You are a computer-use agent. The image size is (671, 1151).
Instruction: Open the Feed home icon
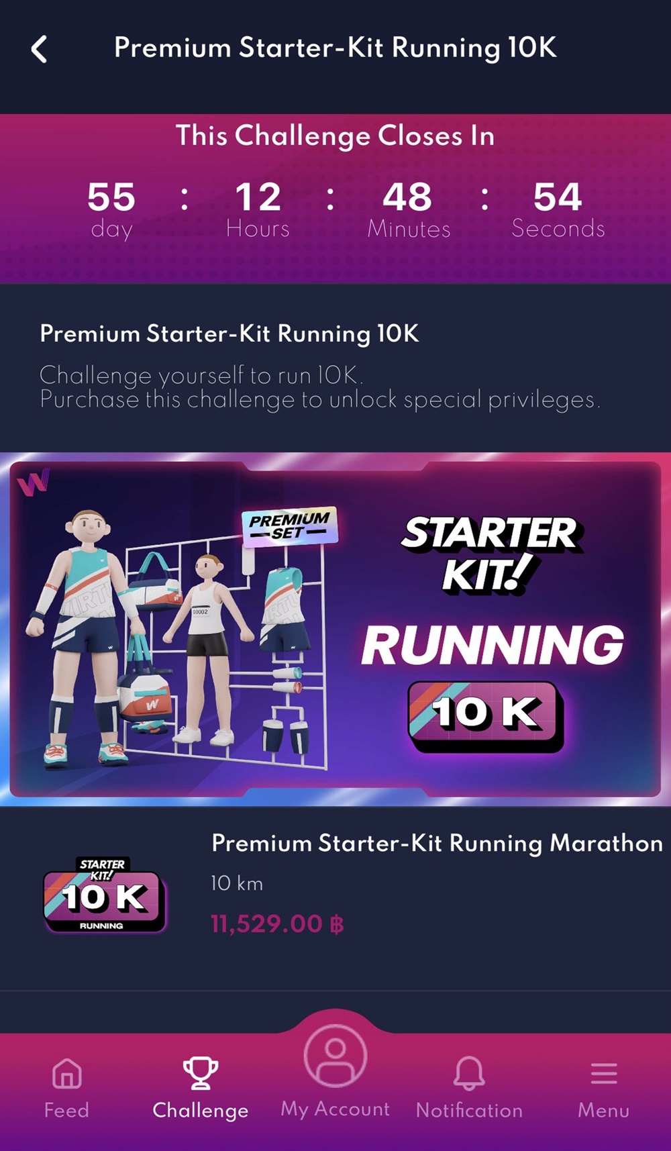click(66, 1073)
